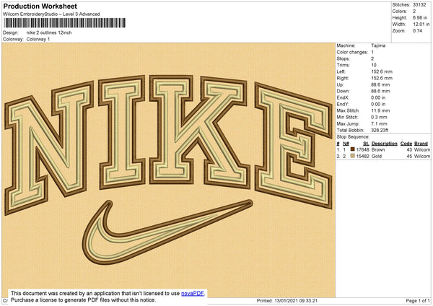Click the Brown description text
The width and height of the screenshot is (433, 306).
[x=378, y=149]
